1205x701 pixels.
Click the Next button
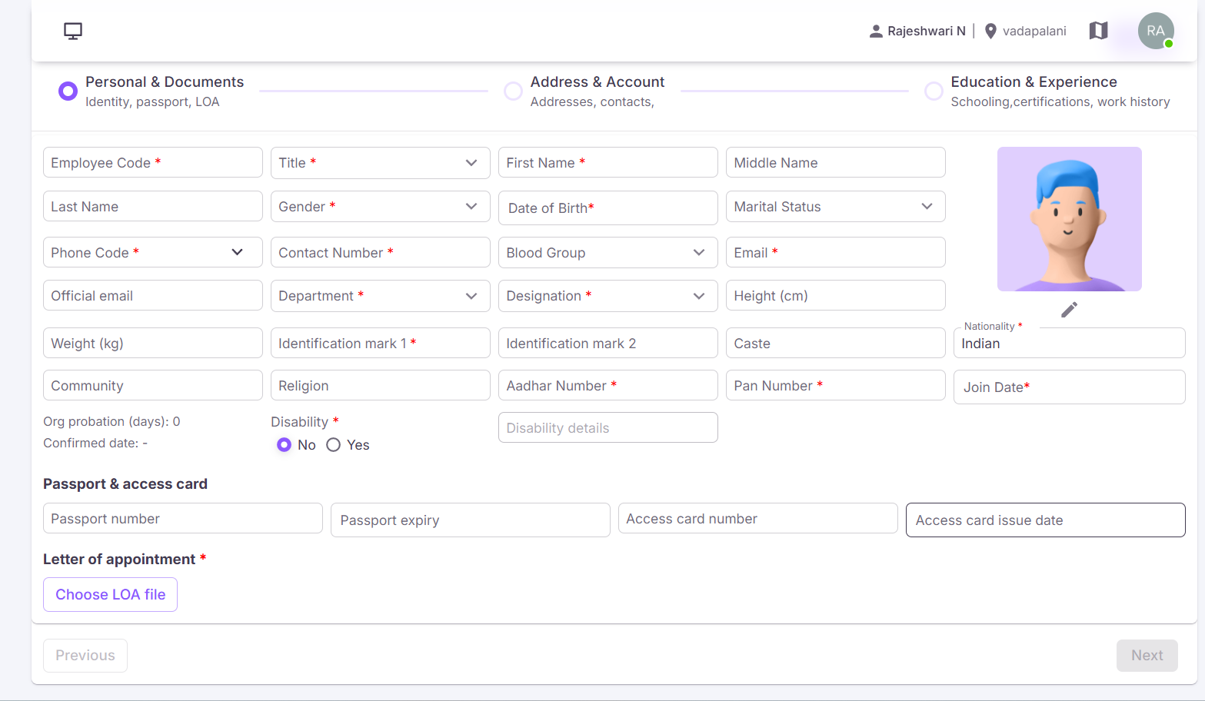click(1147, 656)
